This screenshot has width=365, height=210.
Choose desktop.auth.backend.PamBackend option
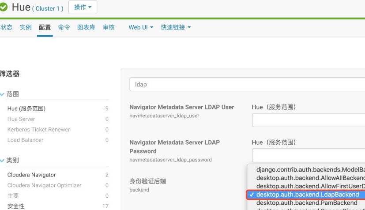pos(307,203)
